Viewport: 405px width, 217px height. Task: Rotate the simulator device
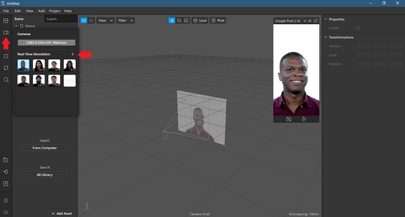coord(304,119)
